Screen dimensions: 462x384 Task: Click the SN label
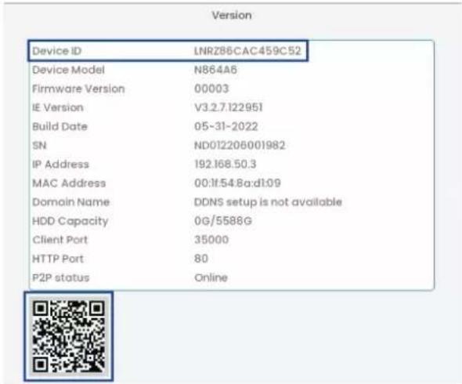click(39, 146)
